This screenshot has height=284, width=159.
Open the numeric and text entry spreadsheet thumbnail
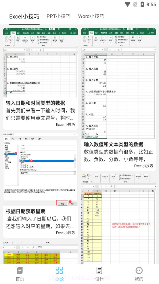[118, 83]
